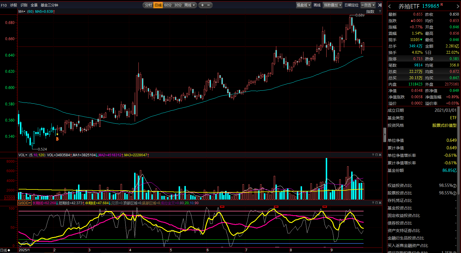Viewport: 461px width, 253px height.
Task: Click the 日线◆ period icon at the bottom left
Action: (x=5, y=250)
